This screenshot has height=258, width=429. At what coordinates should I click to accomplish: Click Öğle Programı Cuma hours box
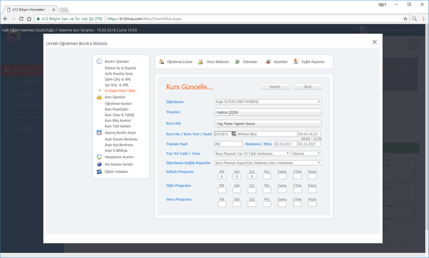pos(282,190)
